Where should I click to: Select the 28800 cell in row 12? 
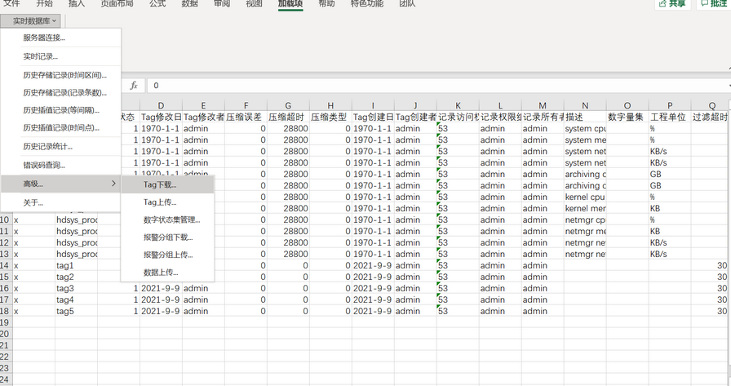(x=288, y=242)
